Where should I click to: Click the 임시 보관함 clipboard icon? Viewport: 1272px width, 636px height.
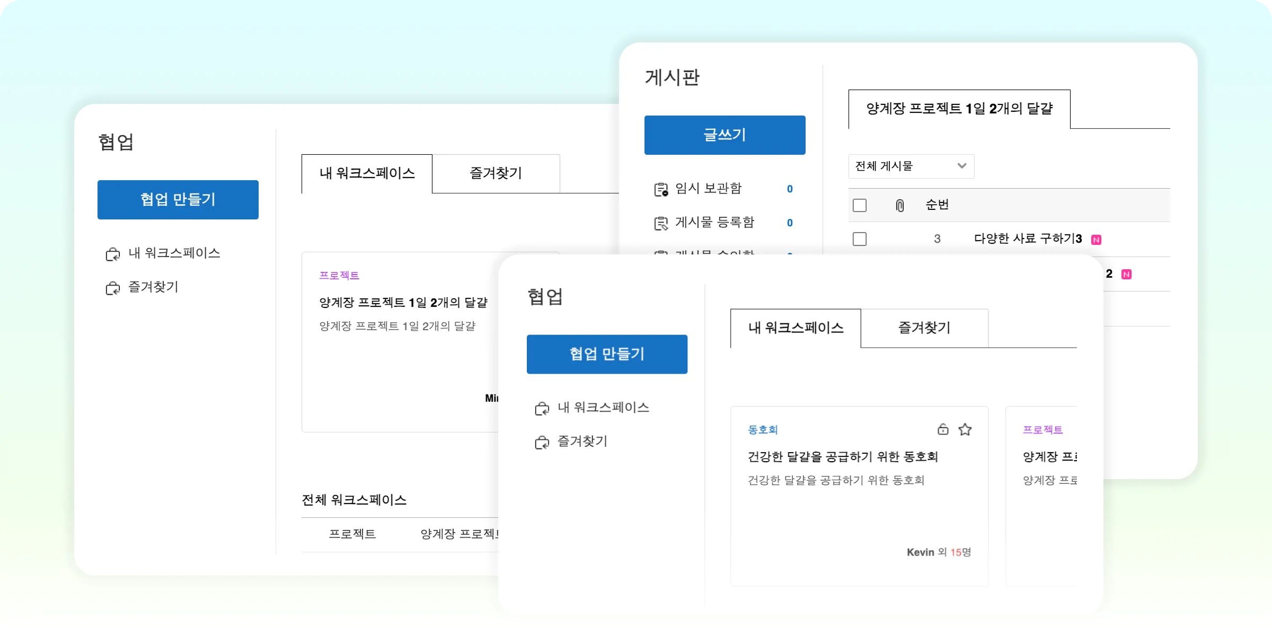point(661,189)
